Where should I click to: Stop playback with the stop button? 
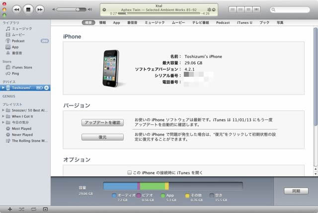28,9
